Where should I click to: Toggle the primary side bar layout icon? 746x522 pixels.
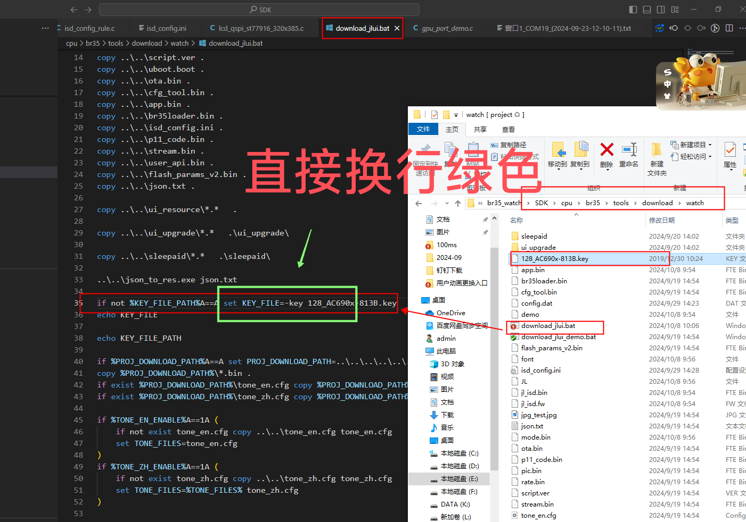tap(633, 10)
